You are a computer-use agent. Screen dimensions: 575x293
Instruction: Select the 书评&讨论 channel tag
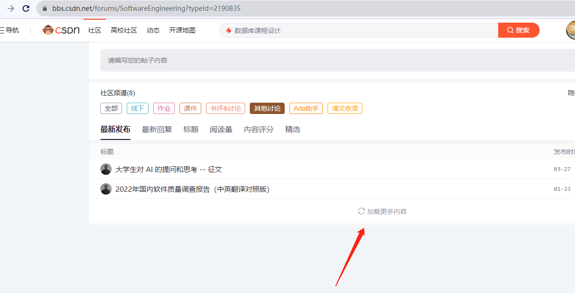226,108
